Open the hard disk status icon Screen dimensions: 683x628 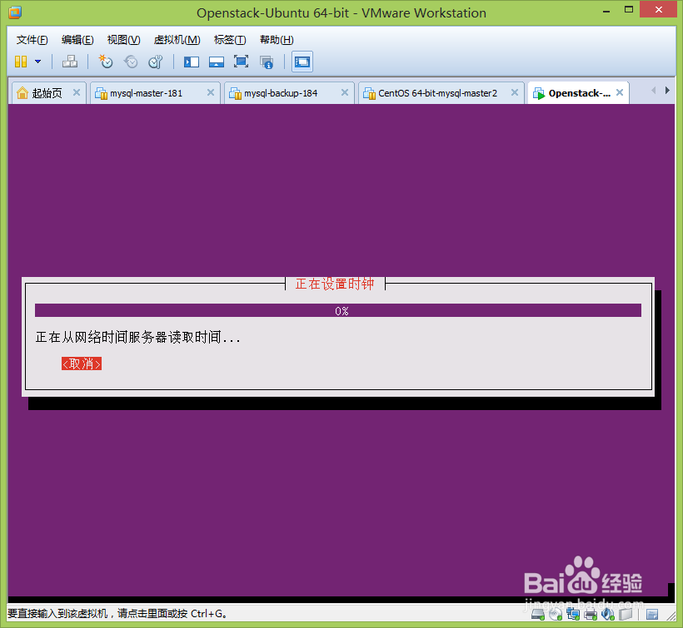point(537,616)
